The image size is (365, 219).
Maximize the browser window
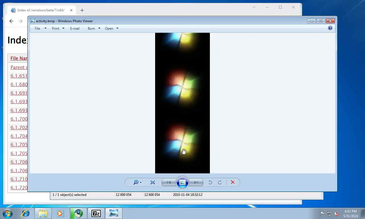coord(280,7)
